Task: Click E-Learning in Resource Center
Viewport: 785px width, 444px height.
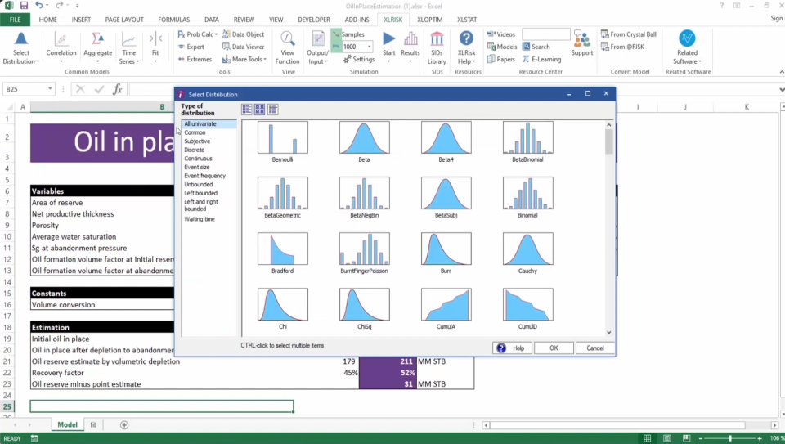Action: coord(541,59)
